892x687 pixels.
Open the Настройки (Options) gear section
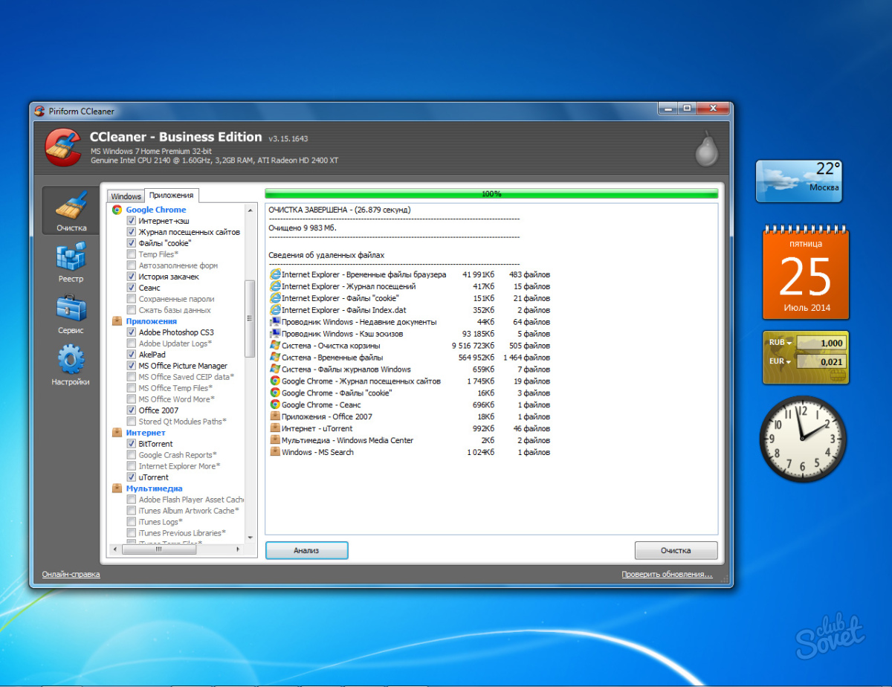coord(71,365)
